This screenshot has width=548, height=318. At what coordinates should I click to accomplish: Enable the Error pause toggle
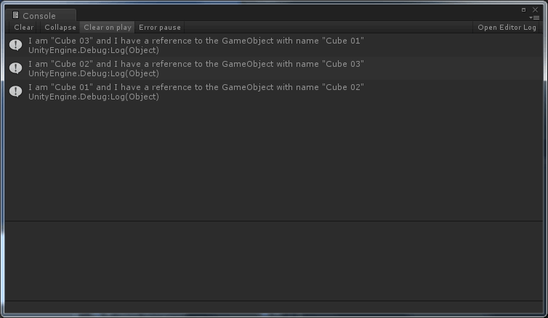click(160, 28)
